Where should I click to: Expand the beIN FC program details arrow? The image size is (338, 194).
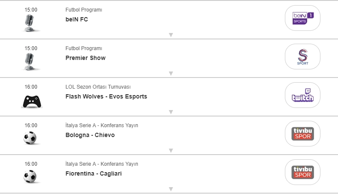170,35
